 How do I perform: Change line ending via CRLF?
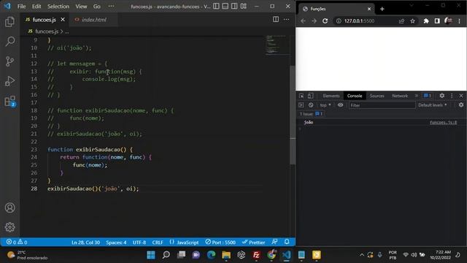pyautogui.click(x=158, y=243)
